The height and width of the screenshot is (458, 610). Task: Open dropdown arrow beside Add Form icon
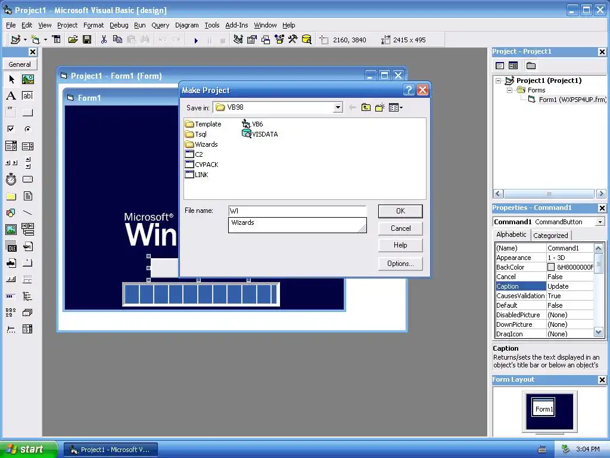coord(45,40)
